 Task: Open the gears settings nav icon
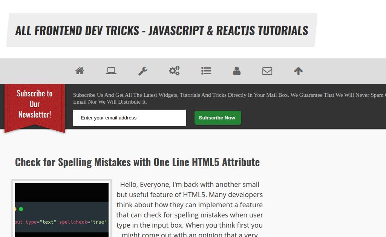[174, 71]
